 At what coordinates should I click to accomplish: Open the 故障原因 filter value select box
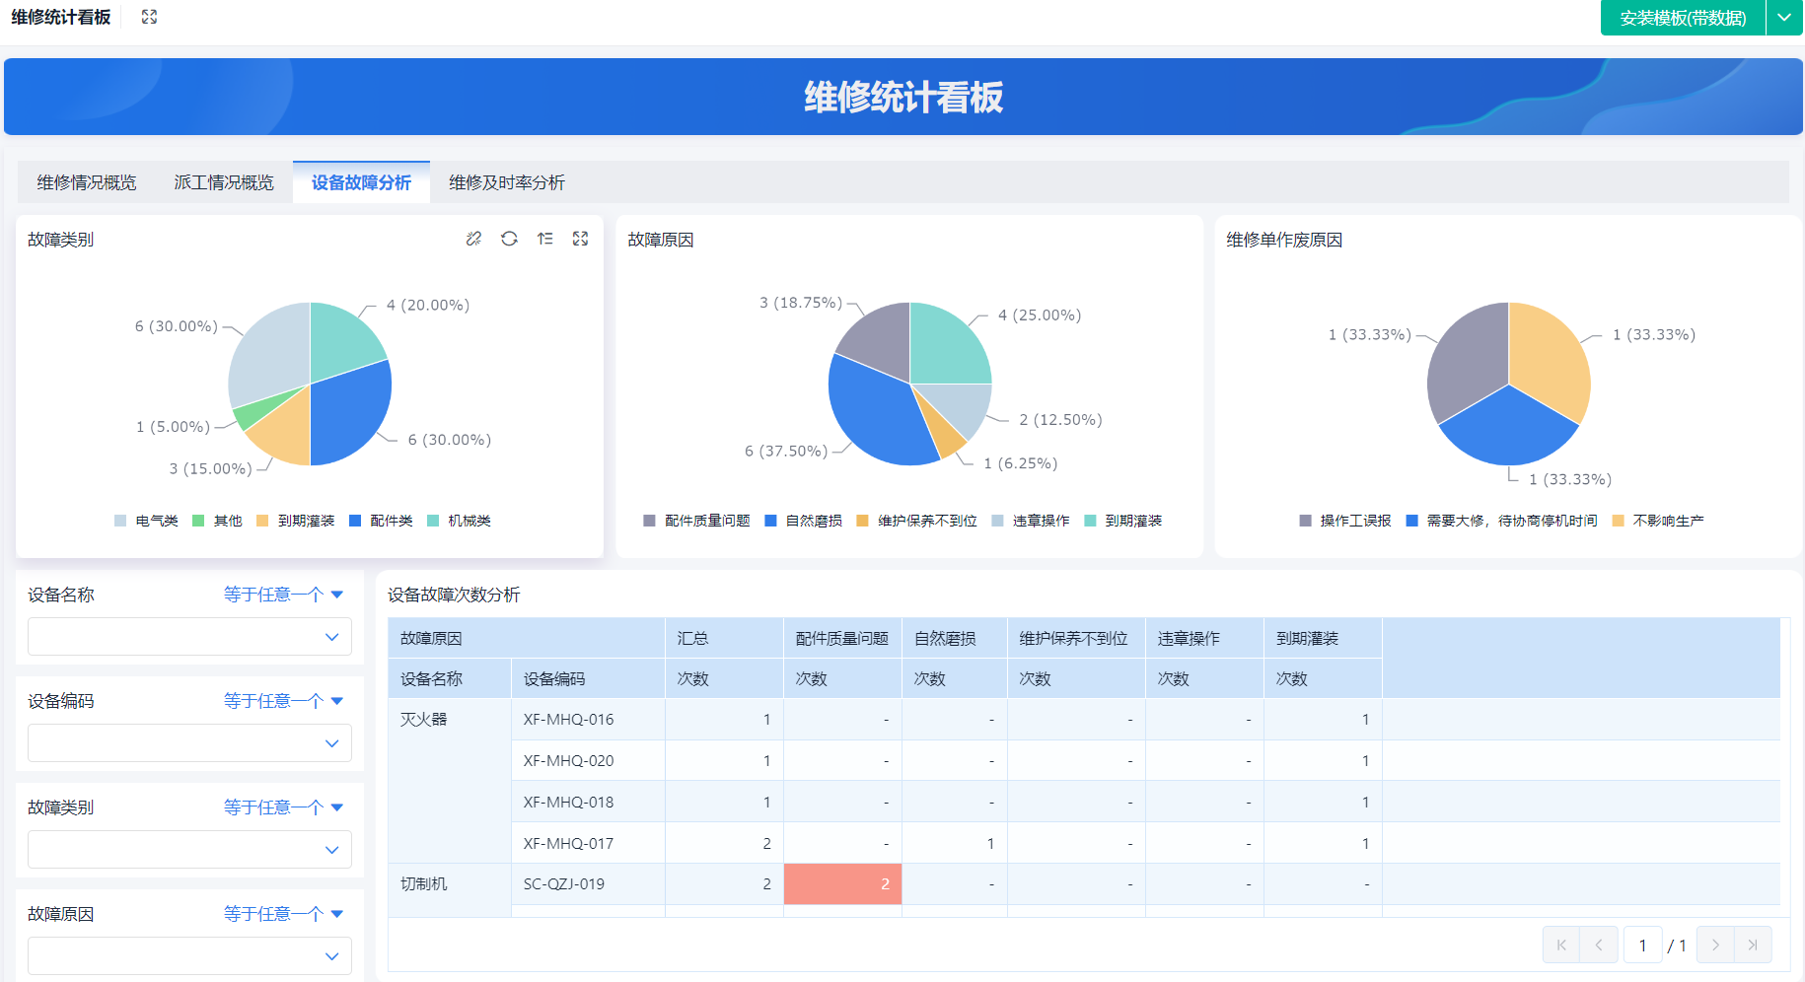point(189,956)
